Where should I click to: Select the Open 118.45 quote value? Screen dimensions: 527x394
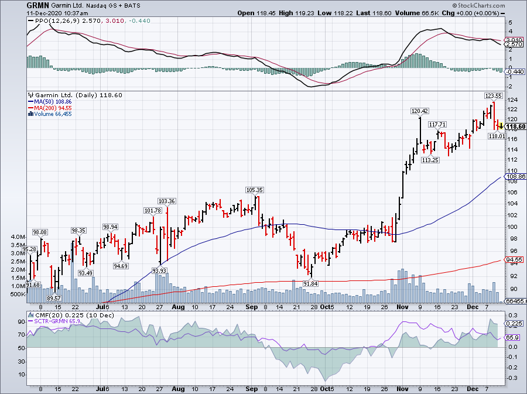256,13
